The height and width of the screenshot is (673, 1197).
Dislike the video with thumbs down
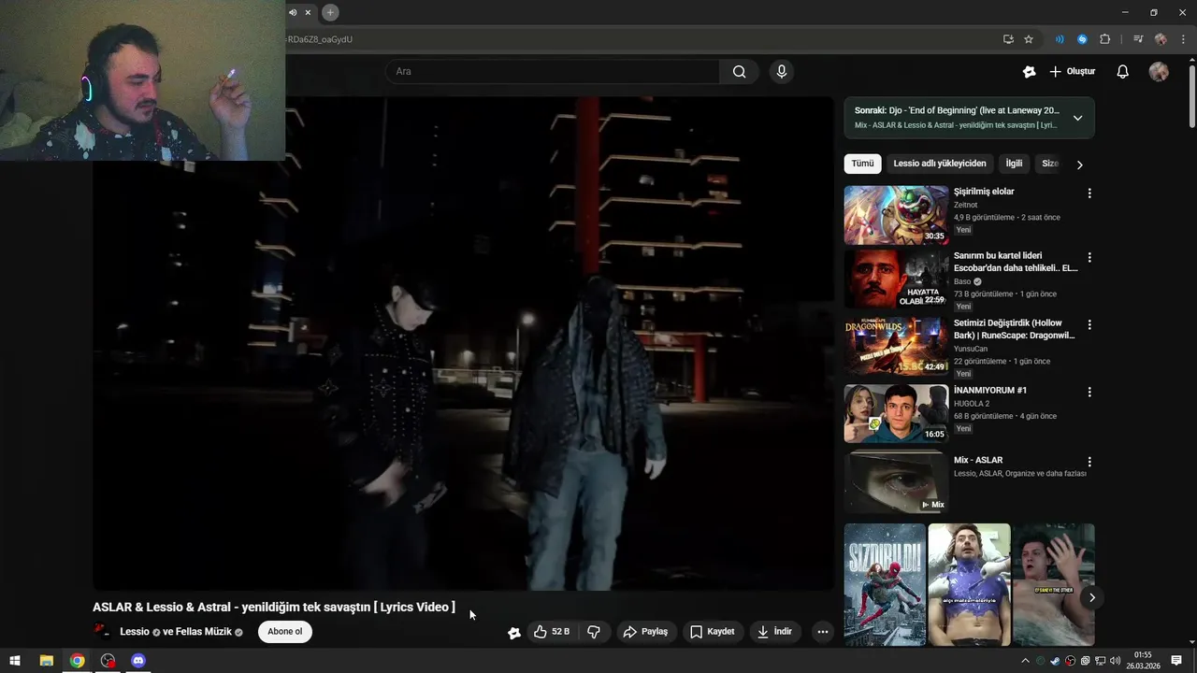tap(594, 632)
